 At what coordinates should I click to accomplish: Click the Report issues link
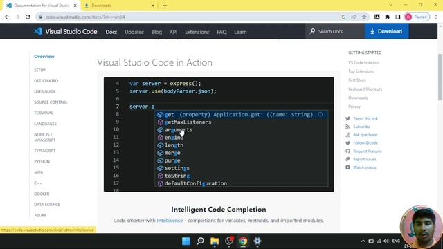click(x=365, y=160)
